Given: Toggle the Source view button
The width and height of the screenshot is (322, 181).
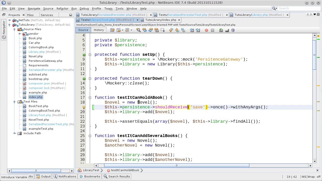Looking at the screenshot, I should [83, 30].
